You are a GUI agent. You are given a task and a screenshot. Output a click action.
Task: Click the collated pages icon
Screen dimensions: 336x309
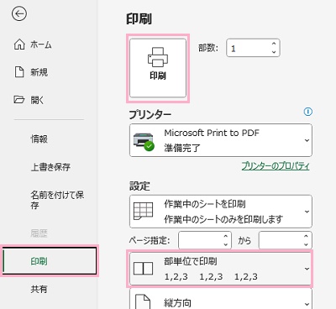[143, 269]
